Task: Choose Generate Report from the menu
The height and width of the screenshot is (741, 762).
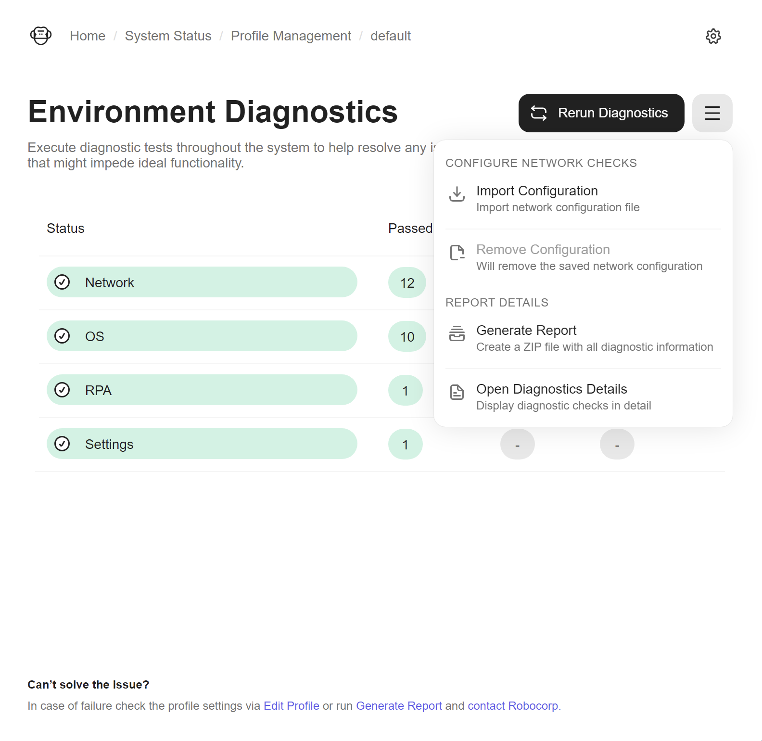Action: 583,338
